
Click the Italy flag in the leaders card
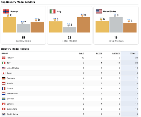(53, 11)
